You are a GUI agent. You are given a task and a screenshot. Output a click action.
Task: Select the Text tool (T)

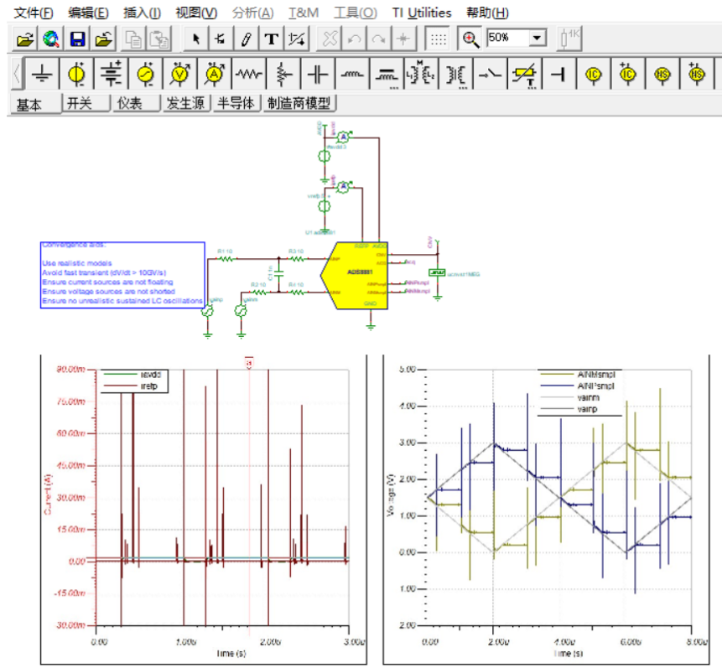(x=271, y=39)
